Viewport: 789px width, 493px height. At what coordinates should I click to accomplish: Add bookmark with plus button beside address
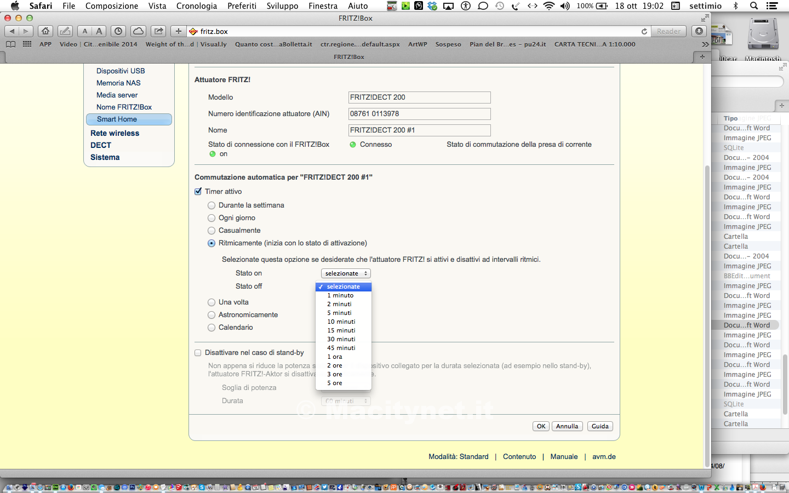(x=178, y=31)
